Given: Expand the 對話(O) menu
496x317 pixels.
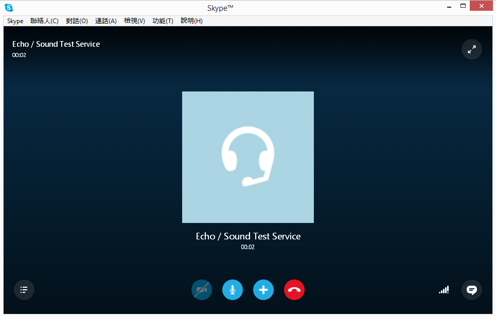Looking at the screenshot, I should click(77, 21).
